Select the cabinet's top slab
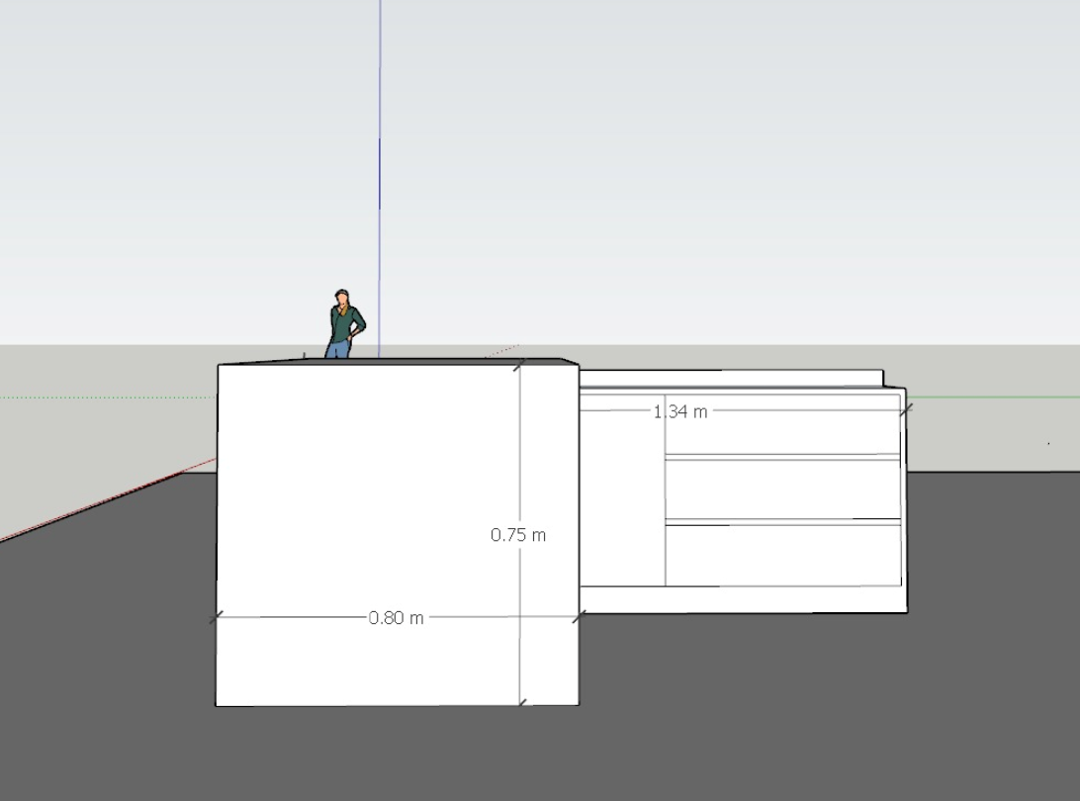Viewport: 1080px width, 801px height. tap(732, 379)
